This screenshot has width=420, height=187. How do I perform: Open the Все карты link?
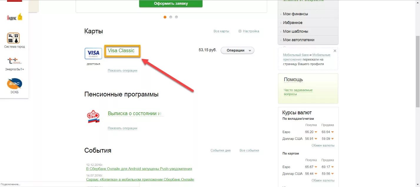pos(221,31)
